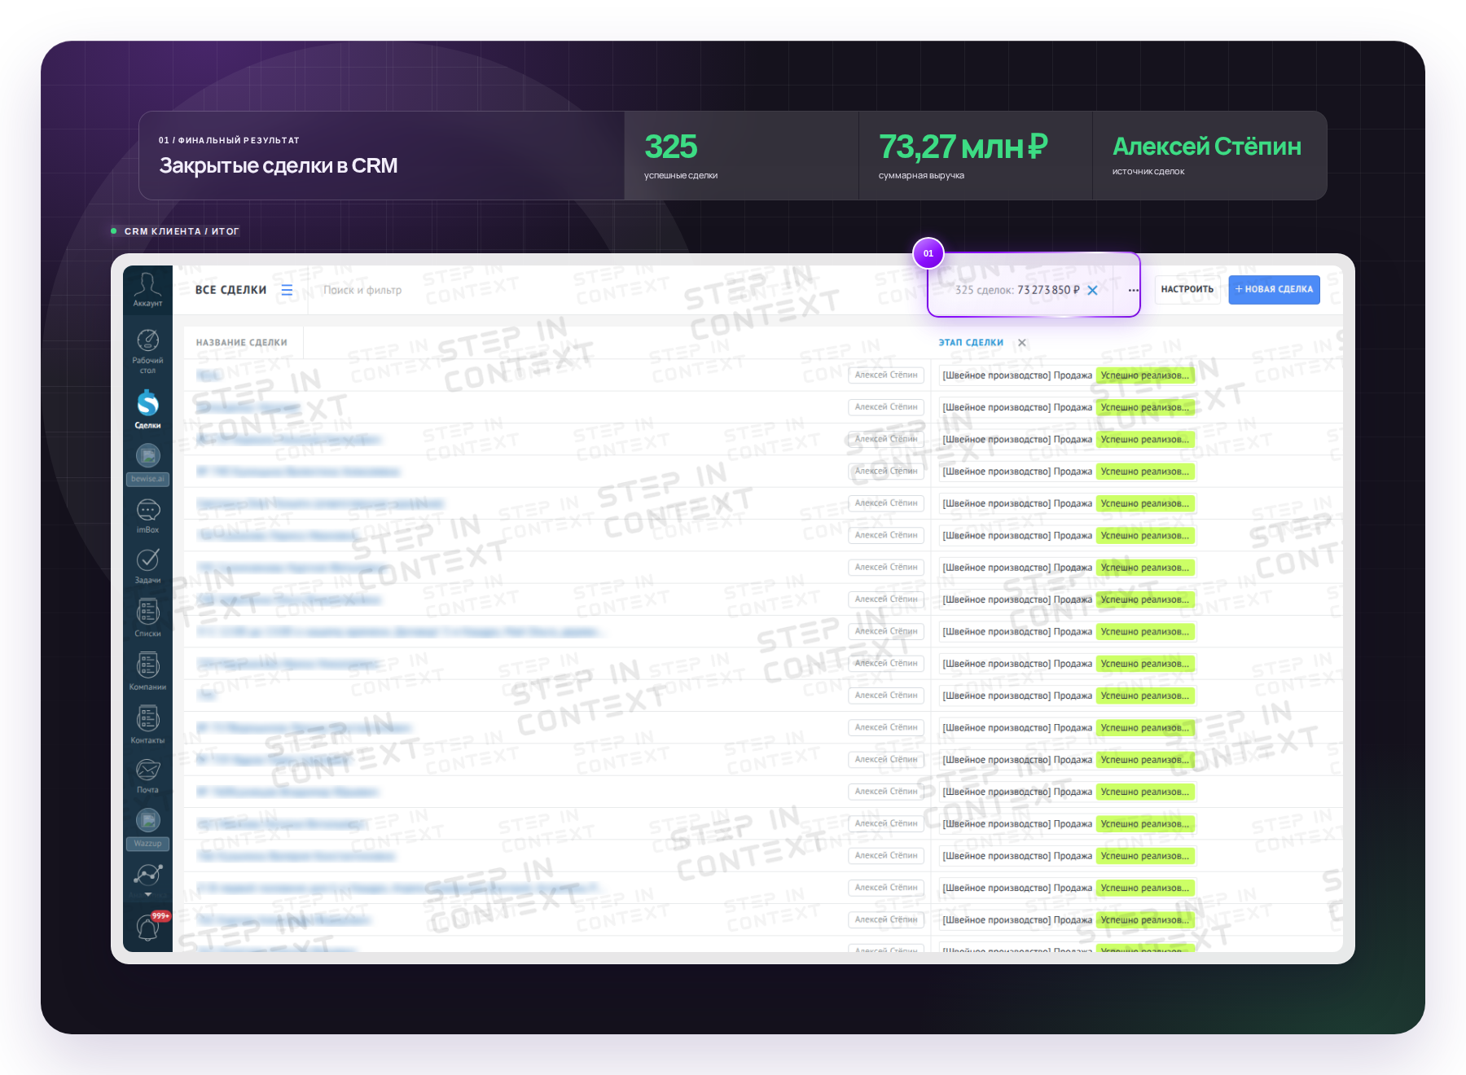Open the analytics chart icon in sidebar
Image resolution: width=1466 pixels, height=1075 pixels.
click(147, 875)
